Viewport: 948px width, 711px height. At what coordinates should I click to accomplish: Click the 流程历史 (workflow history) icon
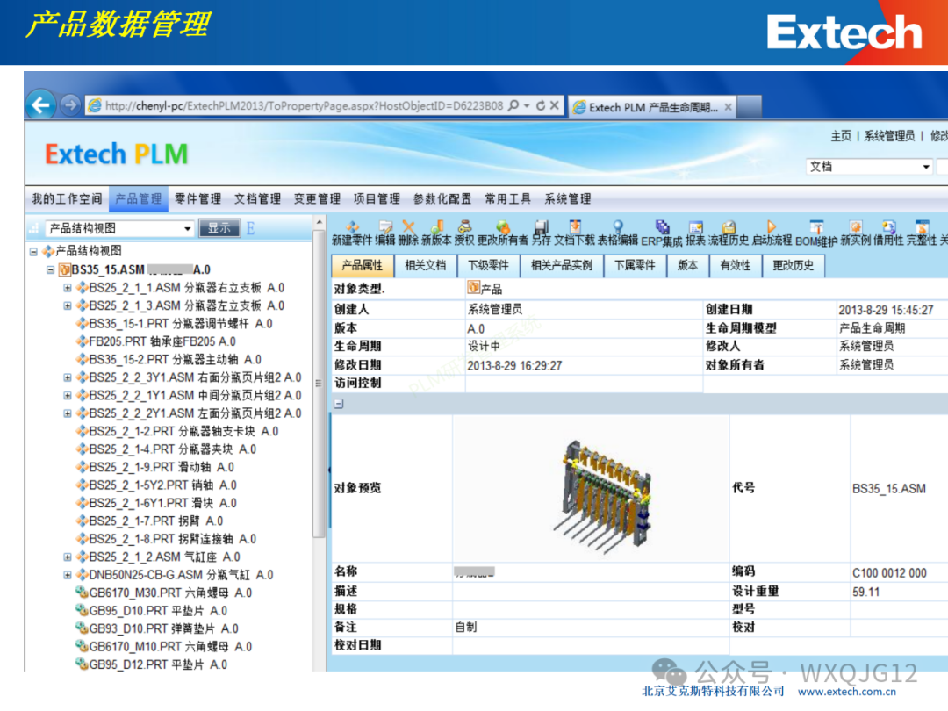[729, 227]
